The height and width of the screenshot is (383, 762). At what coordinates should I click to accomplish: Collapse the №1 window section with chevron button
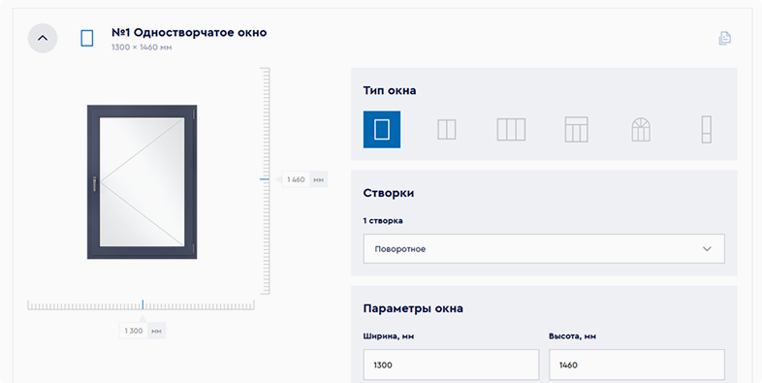[x=43, y=38]
